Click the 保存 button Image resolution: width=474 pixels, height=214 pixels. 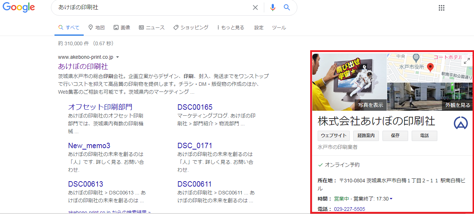click(x=395, y=136)
